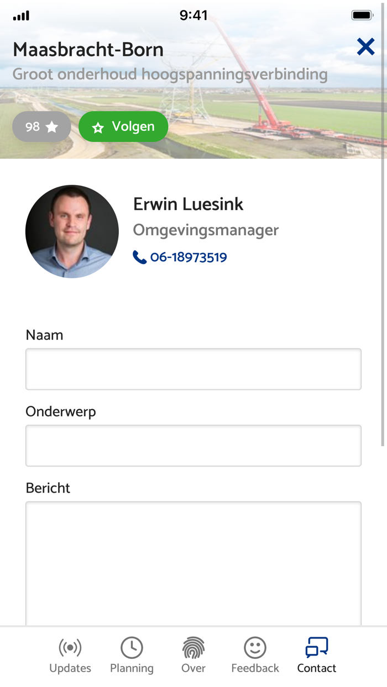Switch to the Planning tab

[x=132, y=654]
